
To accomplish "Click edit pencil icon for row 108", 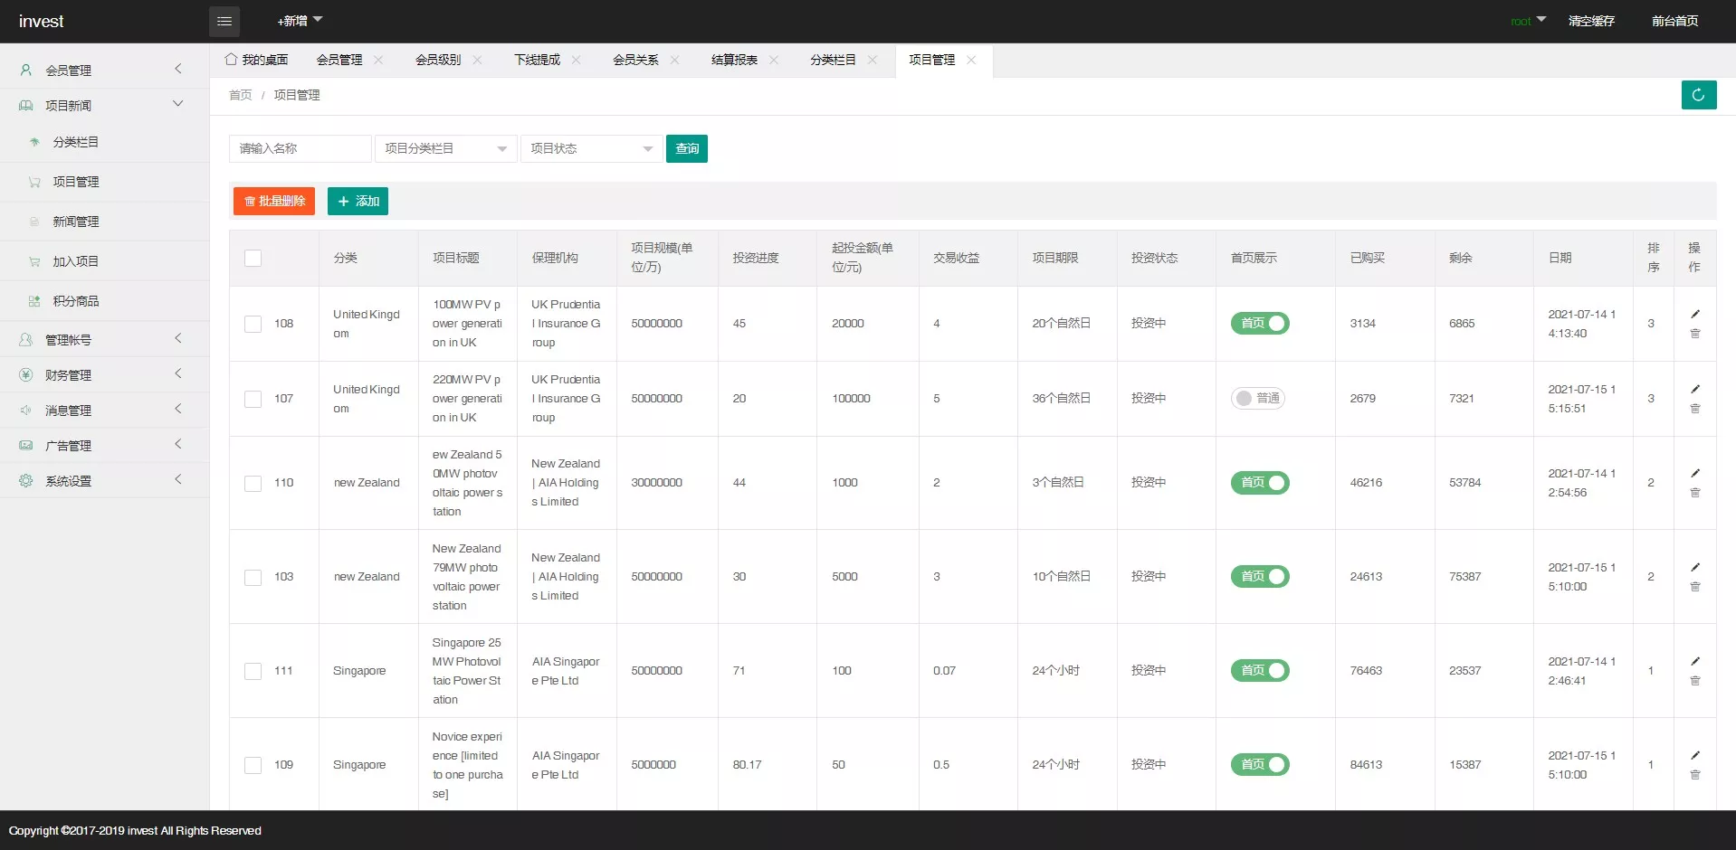I will [1695, 314].
